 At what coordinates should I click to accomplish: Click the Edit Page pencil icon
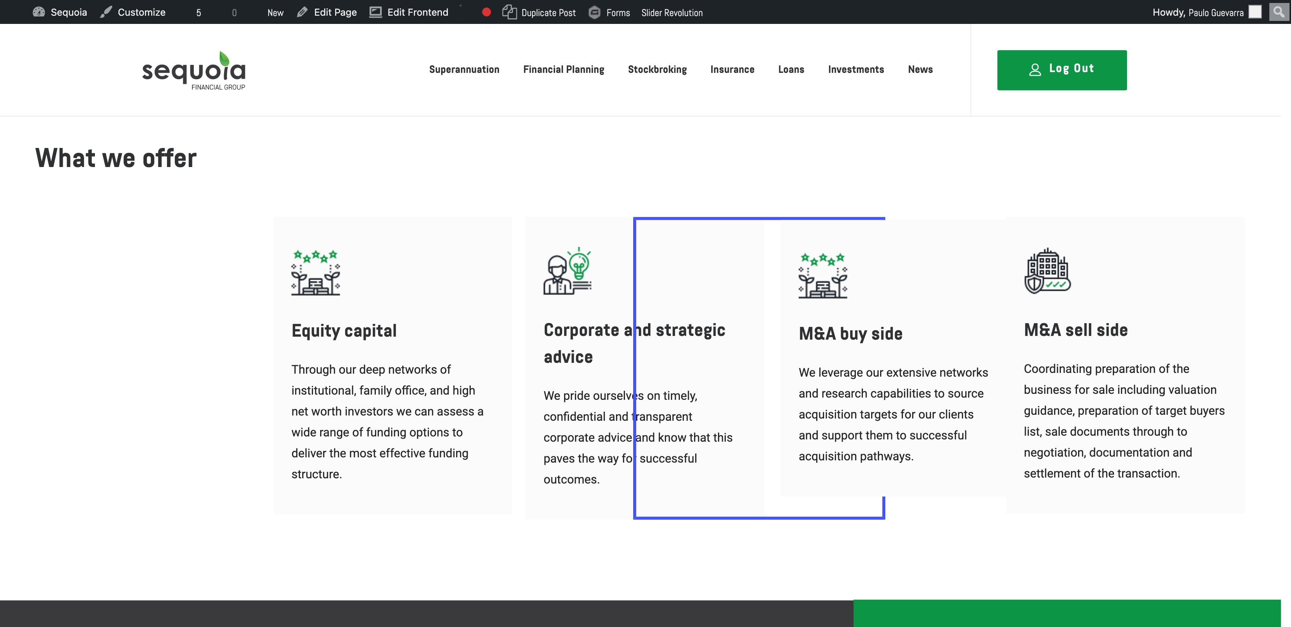coord(302,12)
